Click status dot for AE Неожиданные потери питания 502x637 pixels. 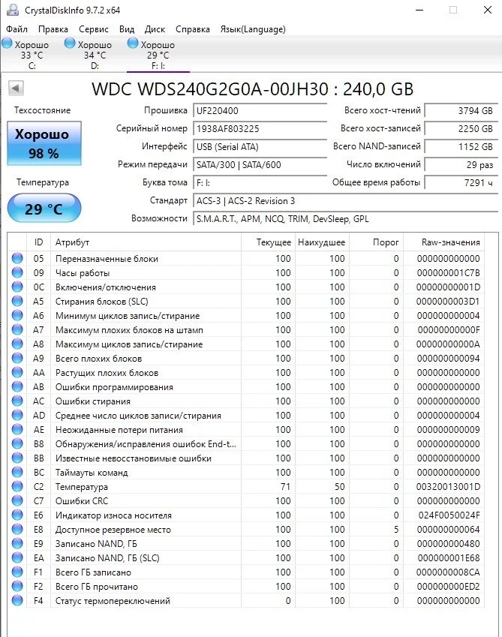[x=17, y=429]
